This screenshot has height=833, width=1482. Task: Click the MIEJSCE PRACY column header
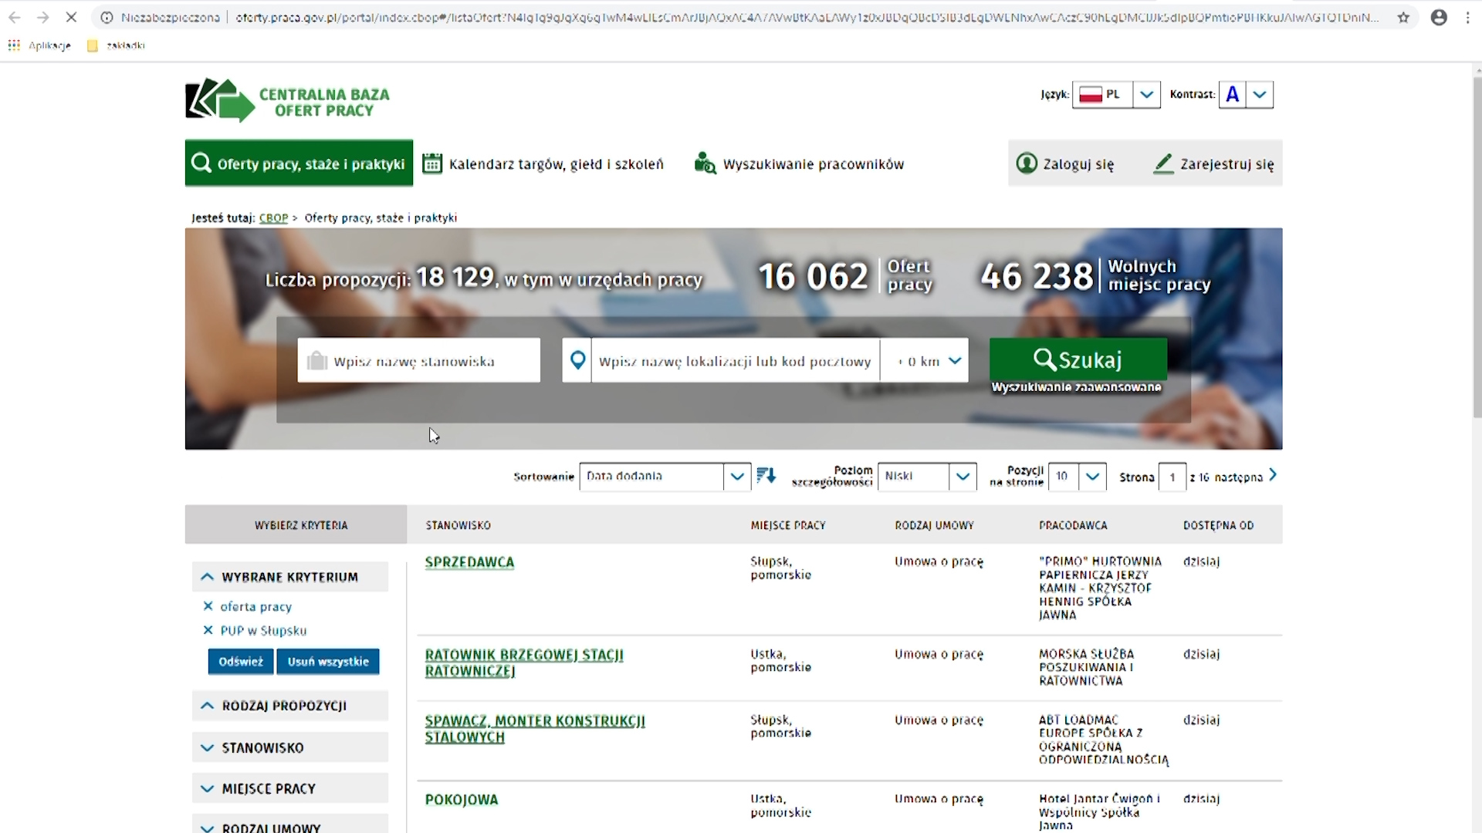click(x=788, y=525)
